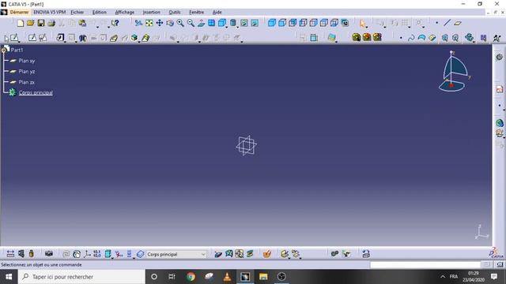Viewport: 506px width, 284px height.
Task: Select the Line tool in the top toolbar
Action: (447, 23)
